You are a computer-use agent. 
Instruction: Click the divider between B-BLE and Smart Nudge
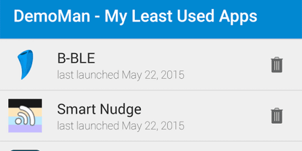(151, 91)
